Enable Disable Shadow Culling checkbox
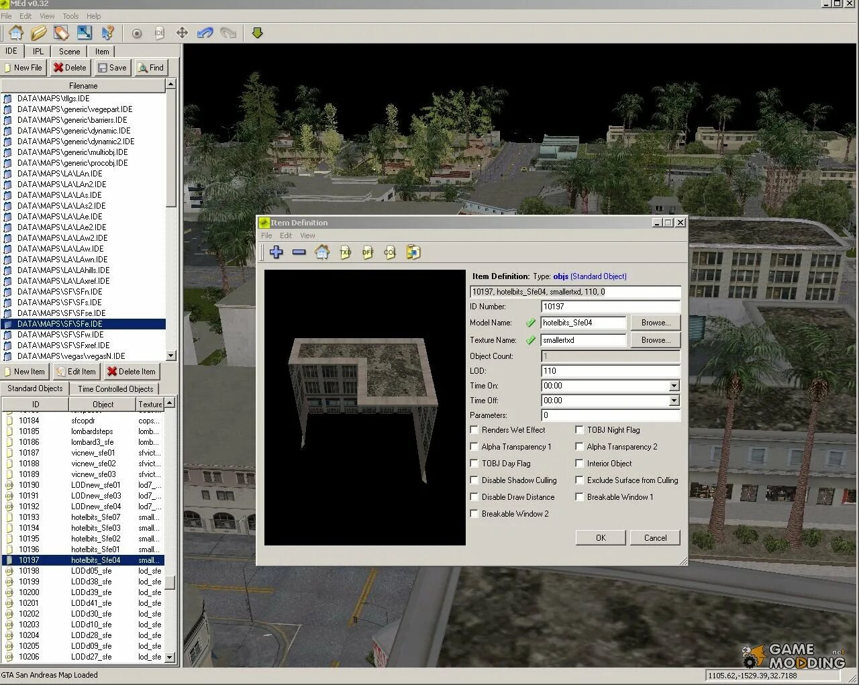Screen dimensions: 859x685 (474, 480)
